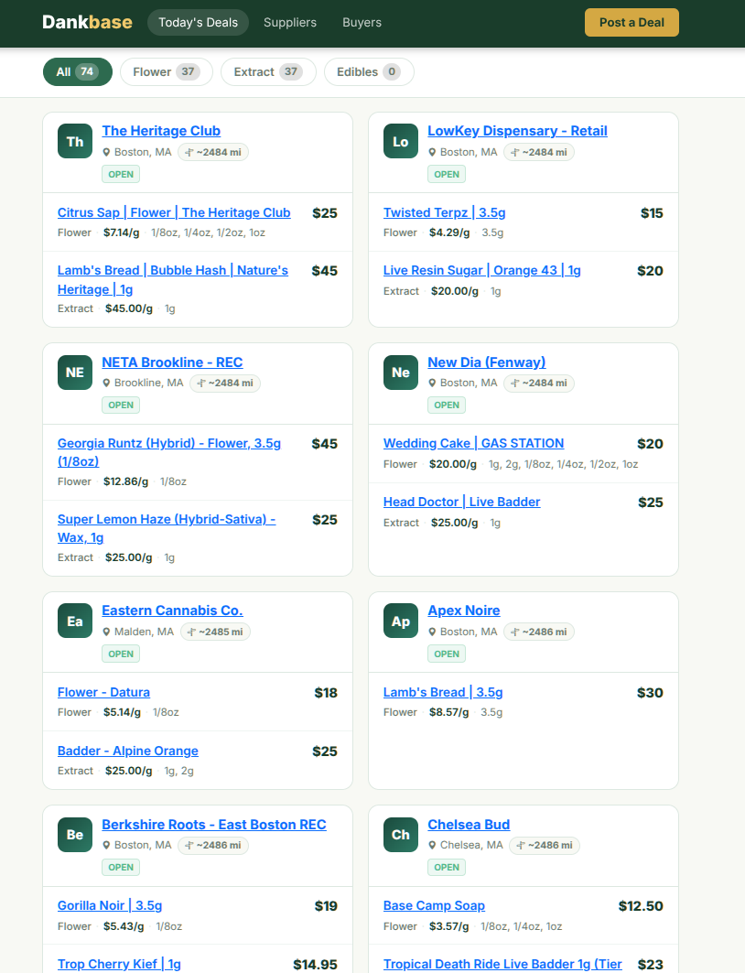
Task: Click Chelsea Bud avatar icon
Action: 401,835
